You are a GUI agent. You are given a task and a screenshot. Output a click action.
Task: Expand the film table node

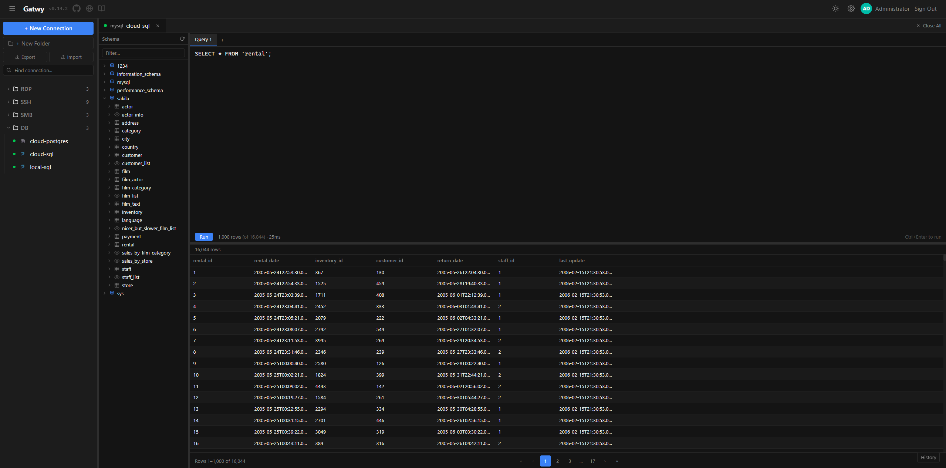coord(109,171)
